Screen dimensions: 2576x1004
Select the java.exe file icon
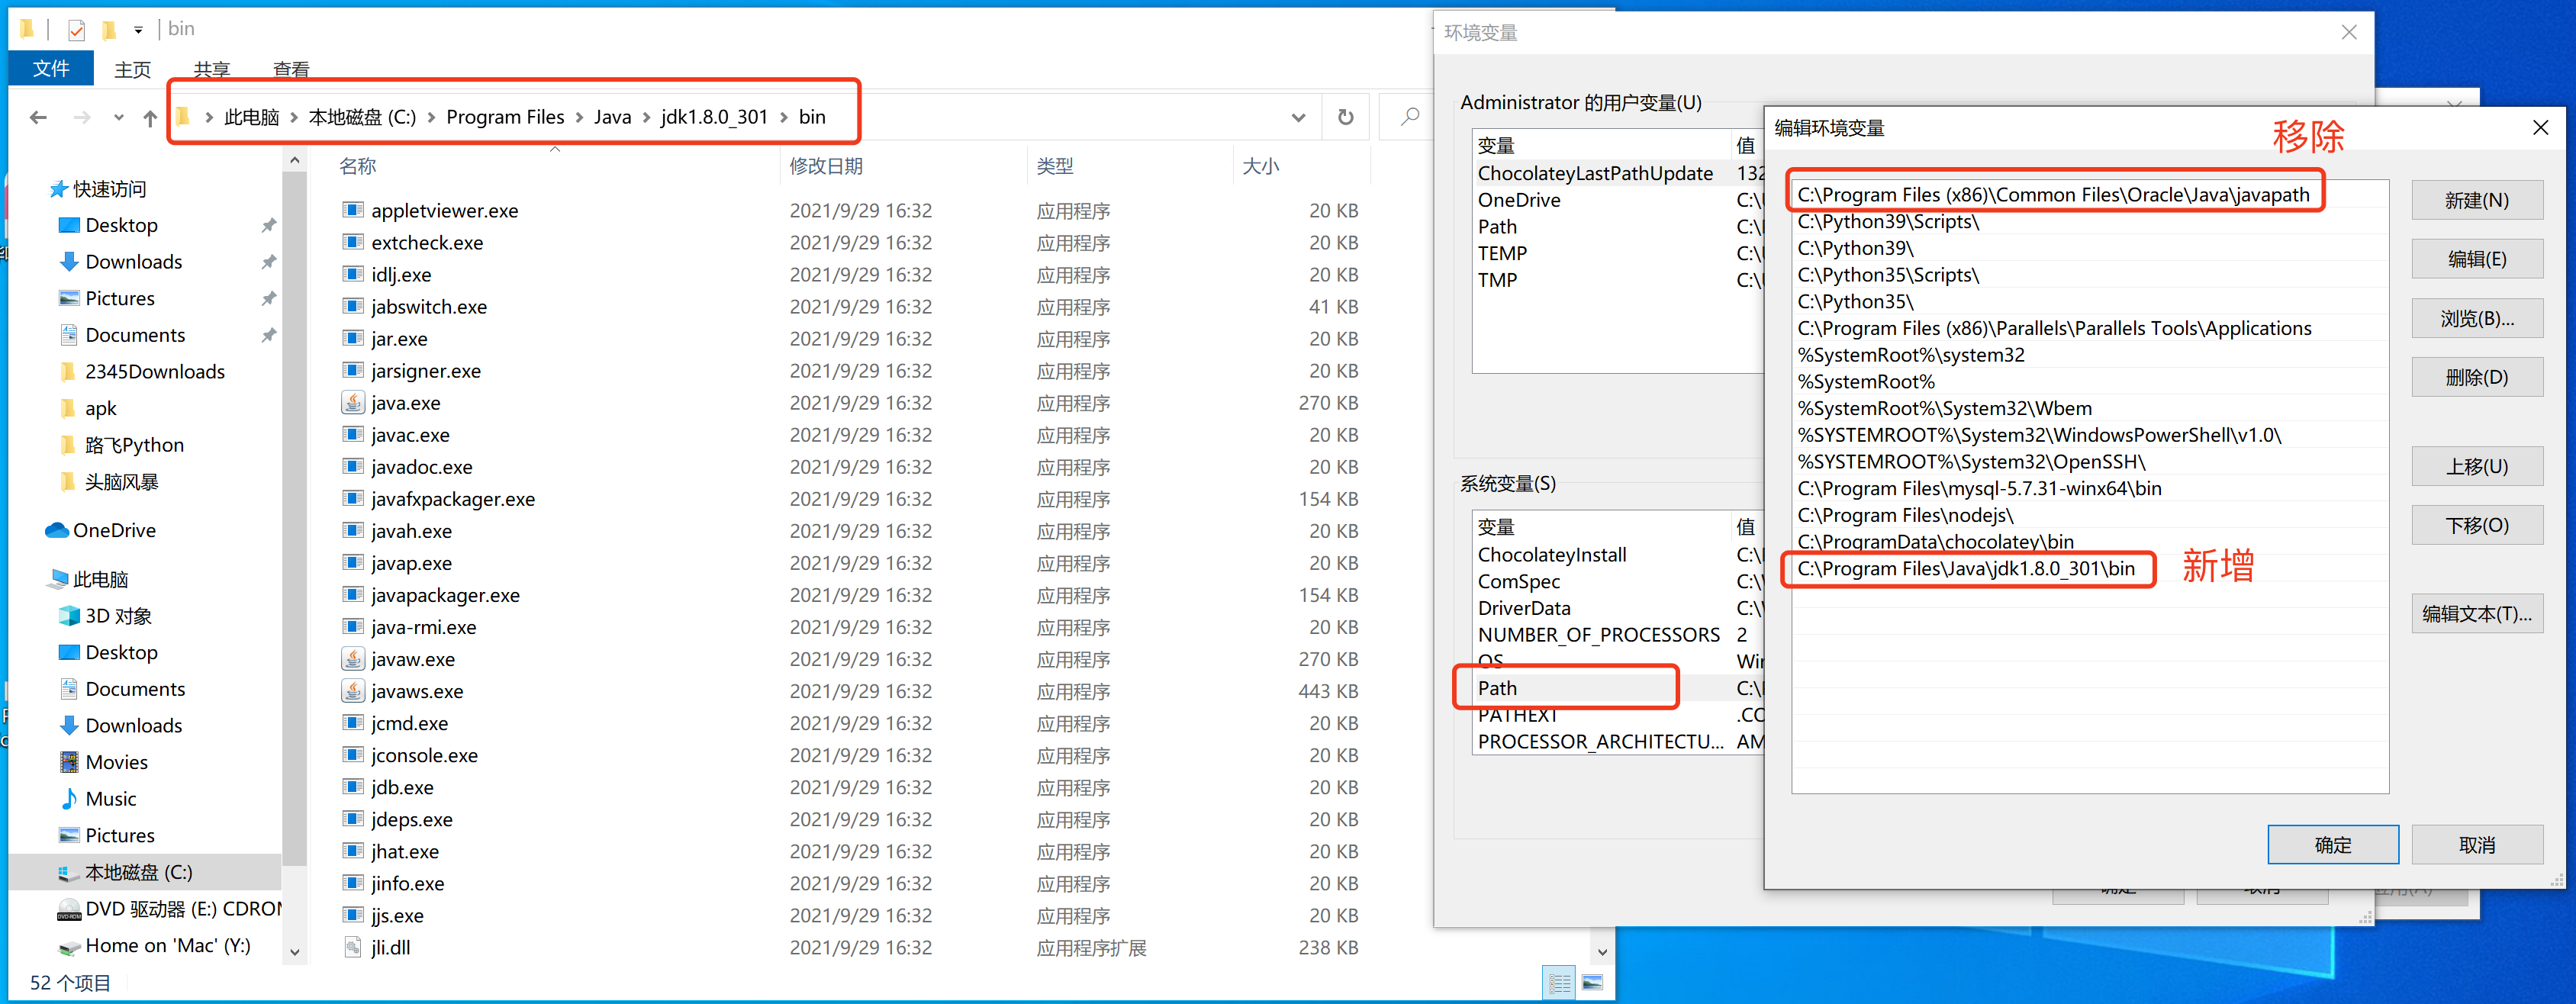coord(353,403)
